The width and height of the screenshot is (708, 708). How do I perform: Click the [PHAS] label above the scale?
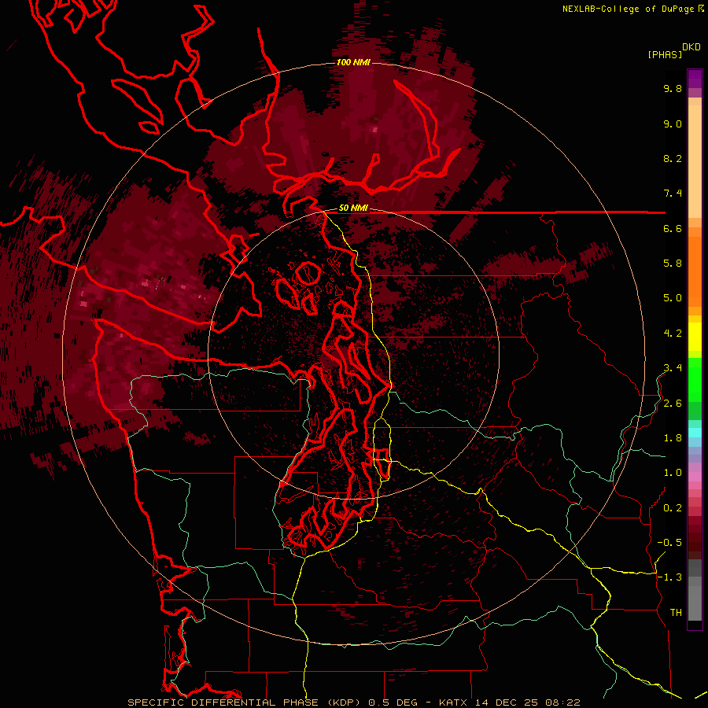coord(665,55)
